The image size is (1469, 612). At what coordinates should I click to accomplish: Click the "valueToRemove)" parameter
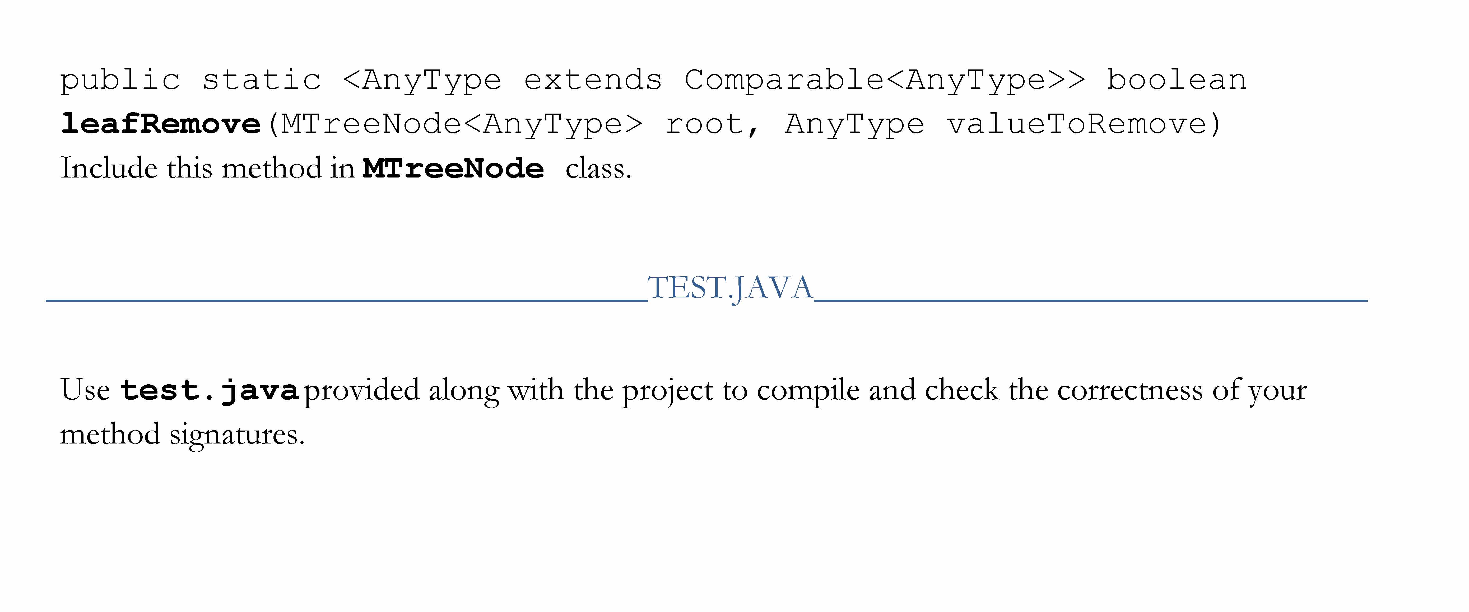coord(1084,124)
